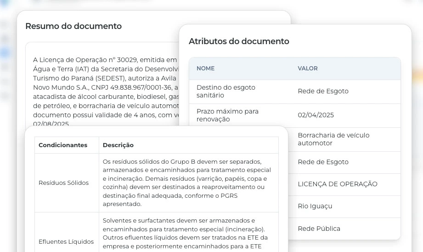Click the "LICENÇA DE OPERAÇÃO" value
The width and height of the screenshot is (423, 252).
pos(337,184)
